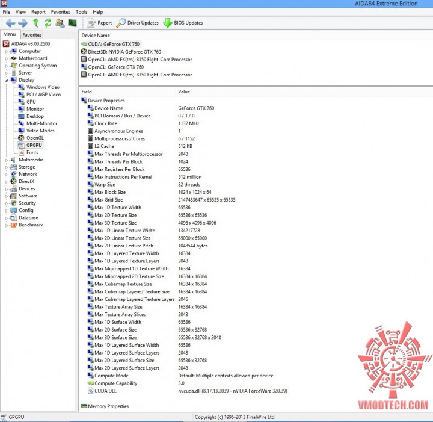Click the AIDA64 title bar app icon
Viewport: 433px width, 422px height.
4,3
